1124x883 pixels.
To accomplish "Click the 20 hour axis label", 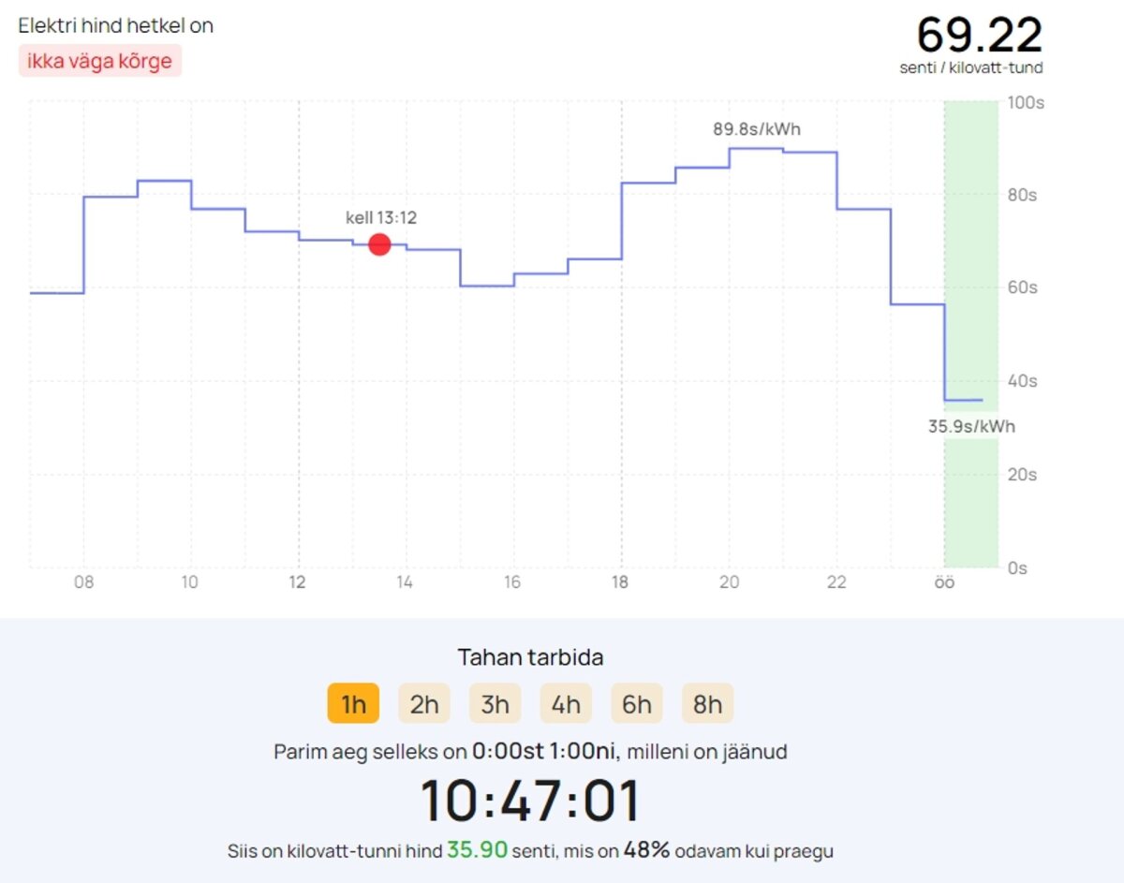I will click(x=729, y=582).
